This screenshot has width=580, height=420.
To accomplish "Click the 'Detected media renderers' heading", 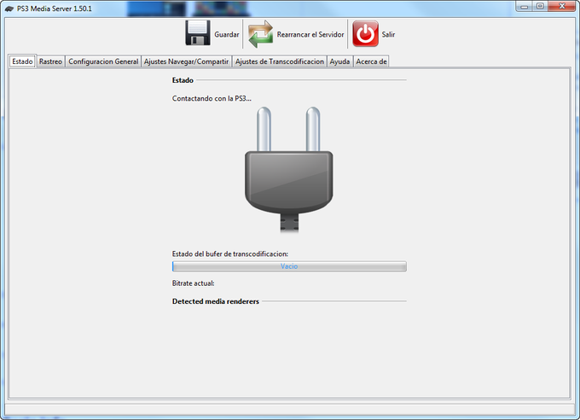I will coord(216,301).
